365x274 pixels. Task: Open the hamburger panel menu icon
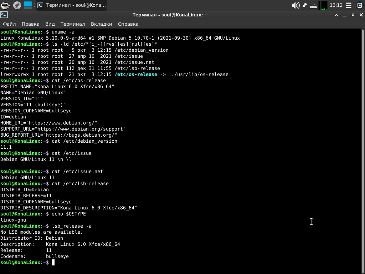(349, 5)
